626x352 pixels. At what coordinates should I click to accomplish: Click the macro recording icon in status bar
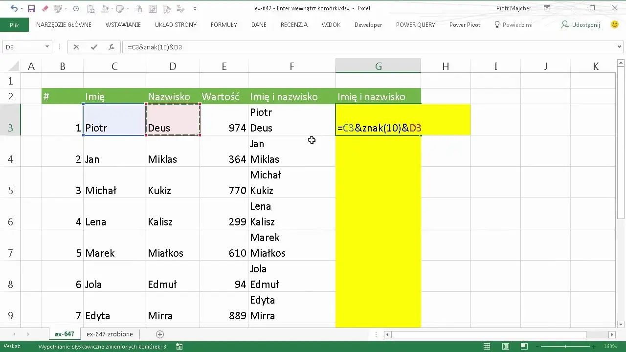(x=179, y=347)
